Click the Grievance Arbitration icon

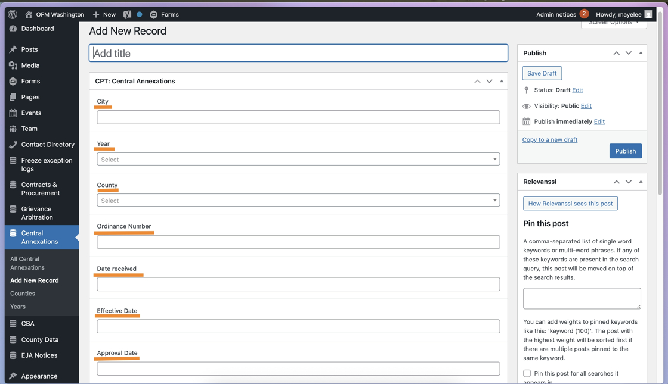(13, 209)
